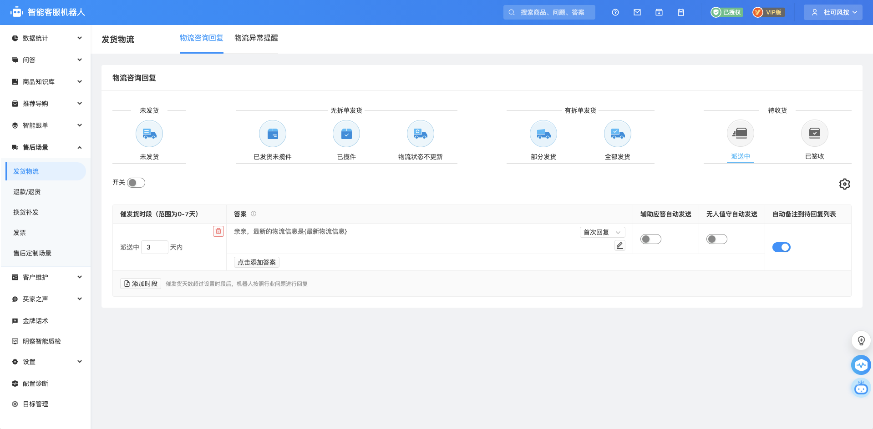Select the 已签收 signed icon

tap(815, 133)
